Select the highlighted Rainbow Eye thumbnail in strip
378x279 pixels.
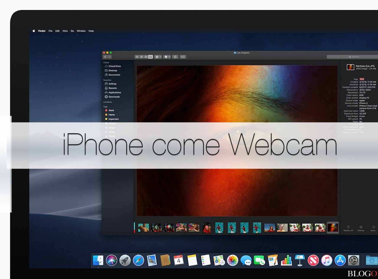[x=333, y=228]
